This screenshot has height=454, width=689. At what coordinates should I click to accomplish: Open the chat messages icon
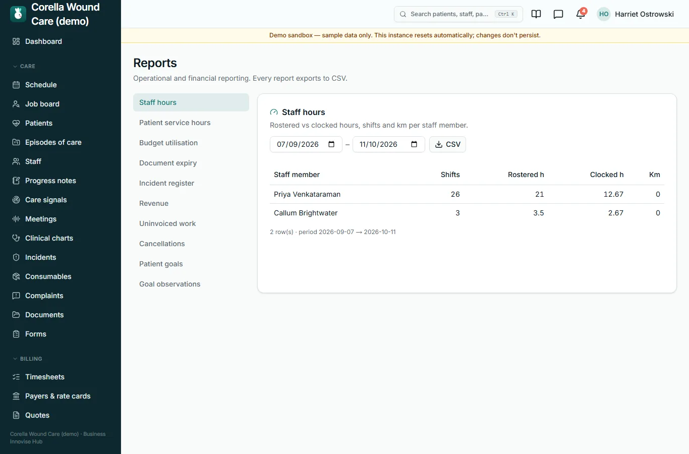[558, 14]
